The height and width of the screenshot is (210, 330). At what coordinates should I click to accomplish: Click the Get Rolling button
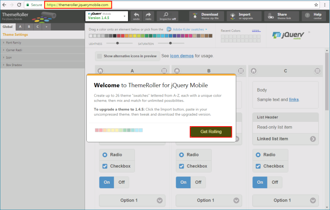[x=211, y=131]
